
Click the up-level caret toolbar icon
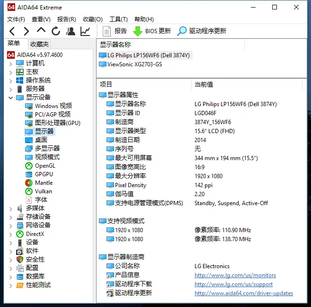pyautogui.click(x=41, y=30)
